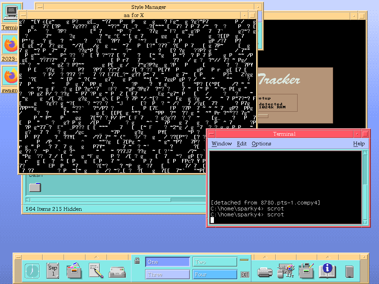
Task: Switch to workspace Four
Action: point(215,274)
